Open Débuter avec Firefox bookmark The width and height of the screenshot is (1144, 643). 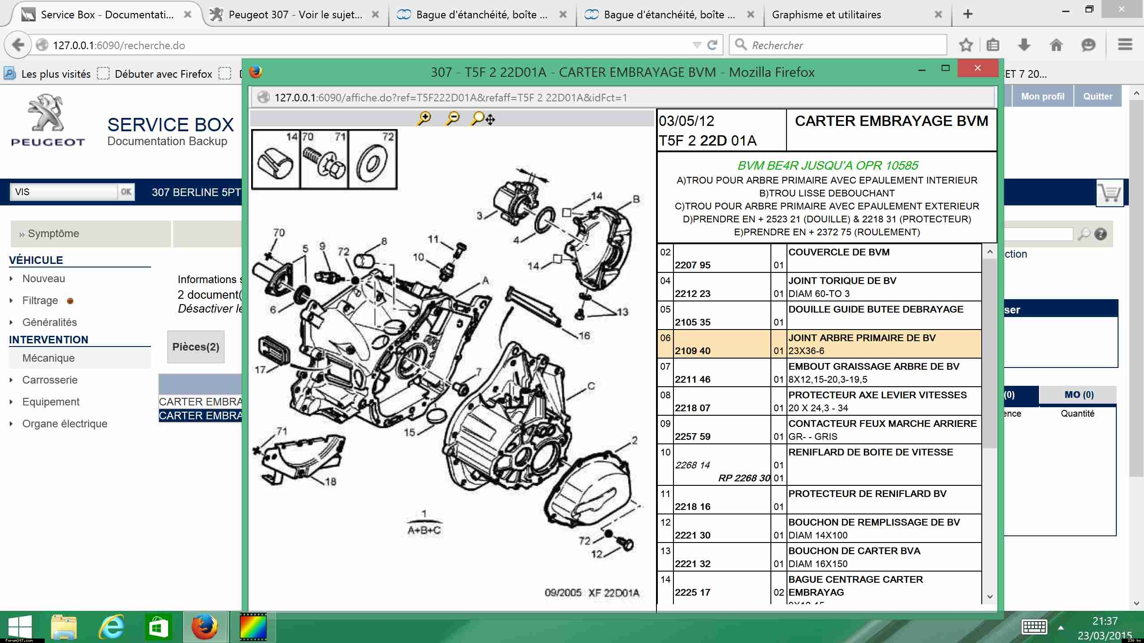[155, 74]
